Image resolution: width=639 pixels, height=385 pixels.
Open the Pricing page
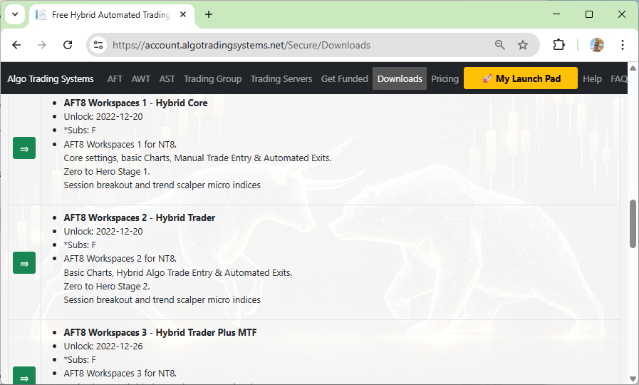tap(445, 78)
